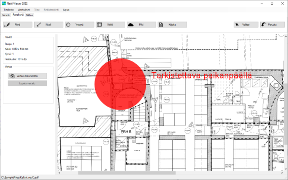The image size is (288, 180).
Task: Open the Asetukset menu
Action: (x=24, y=10)
